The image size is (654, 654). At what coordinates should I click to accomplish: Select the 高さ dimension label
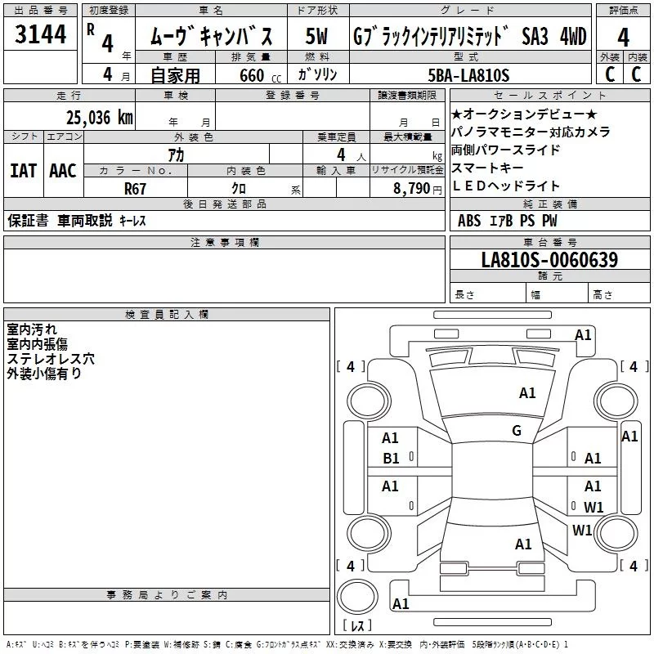click(x=602, y=294)
